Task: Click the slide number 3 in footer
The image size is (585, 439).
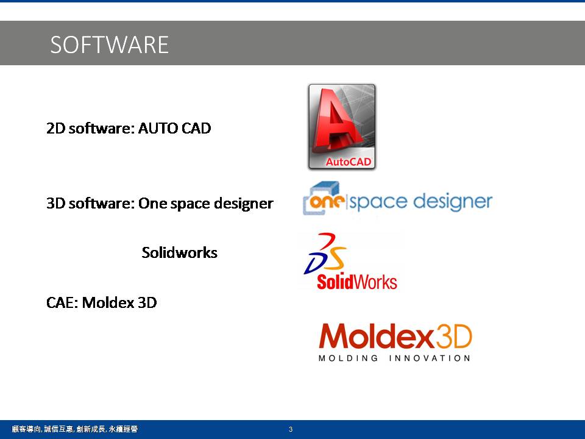Action: click(291, 429)
